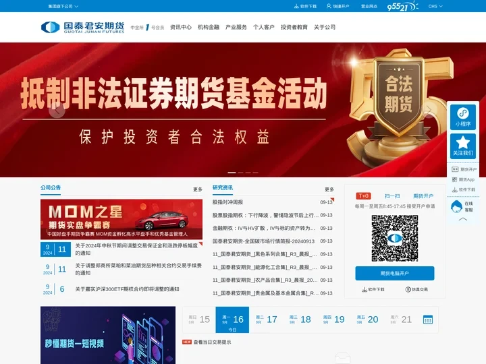Show next banner with right arrow
Image resolution: width=486 pixels, height=364 pixels.
tap(429, 110)
